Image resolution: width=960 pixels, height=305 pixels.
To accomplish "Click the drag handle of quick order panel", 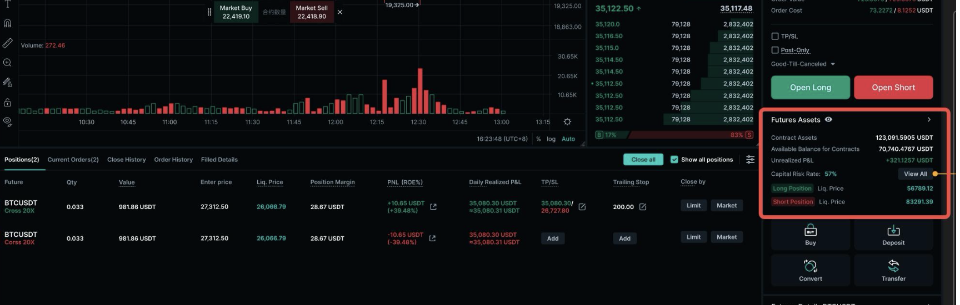I will pyautogui.click(x=209, y=12).
